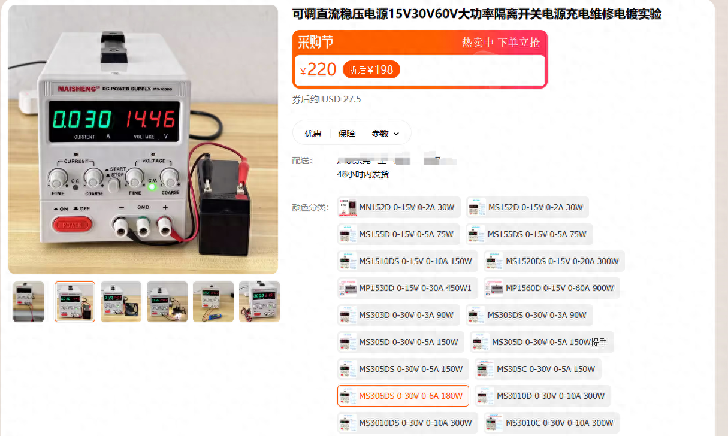Select the third product thumbnail with fan
728x436 pixels.
121,302
